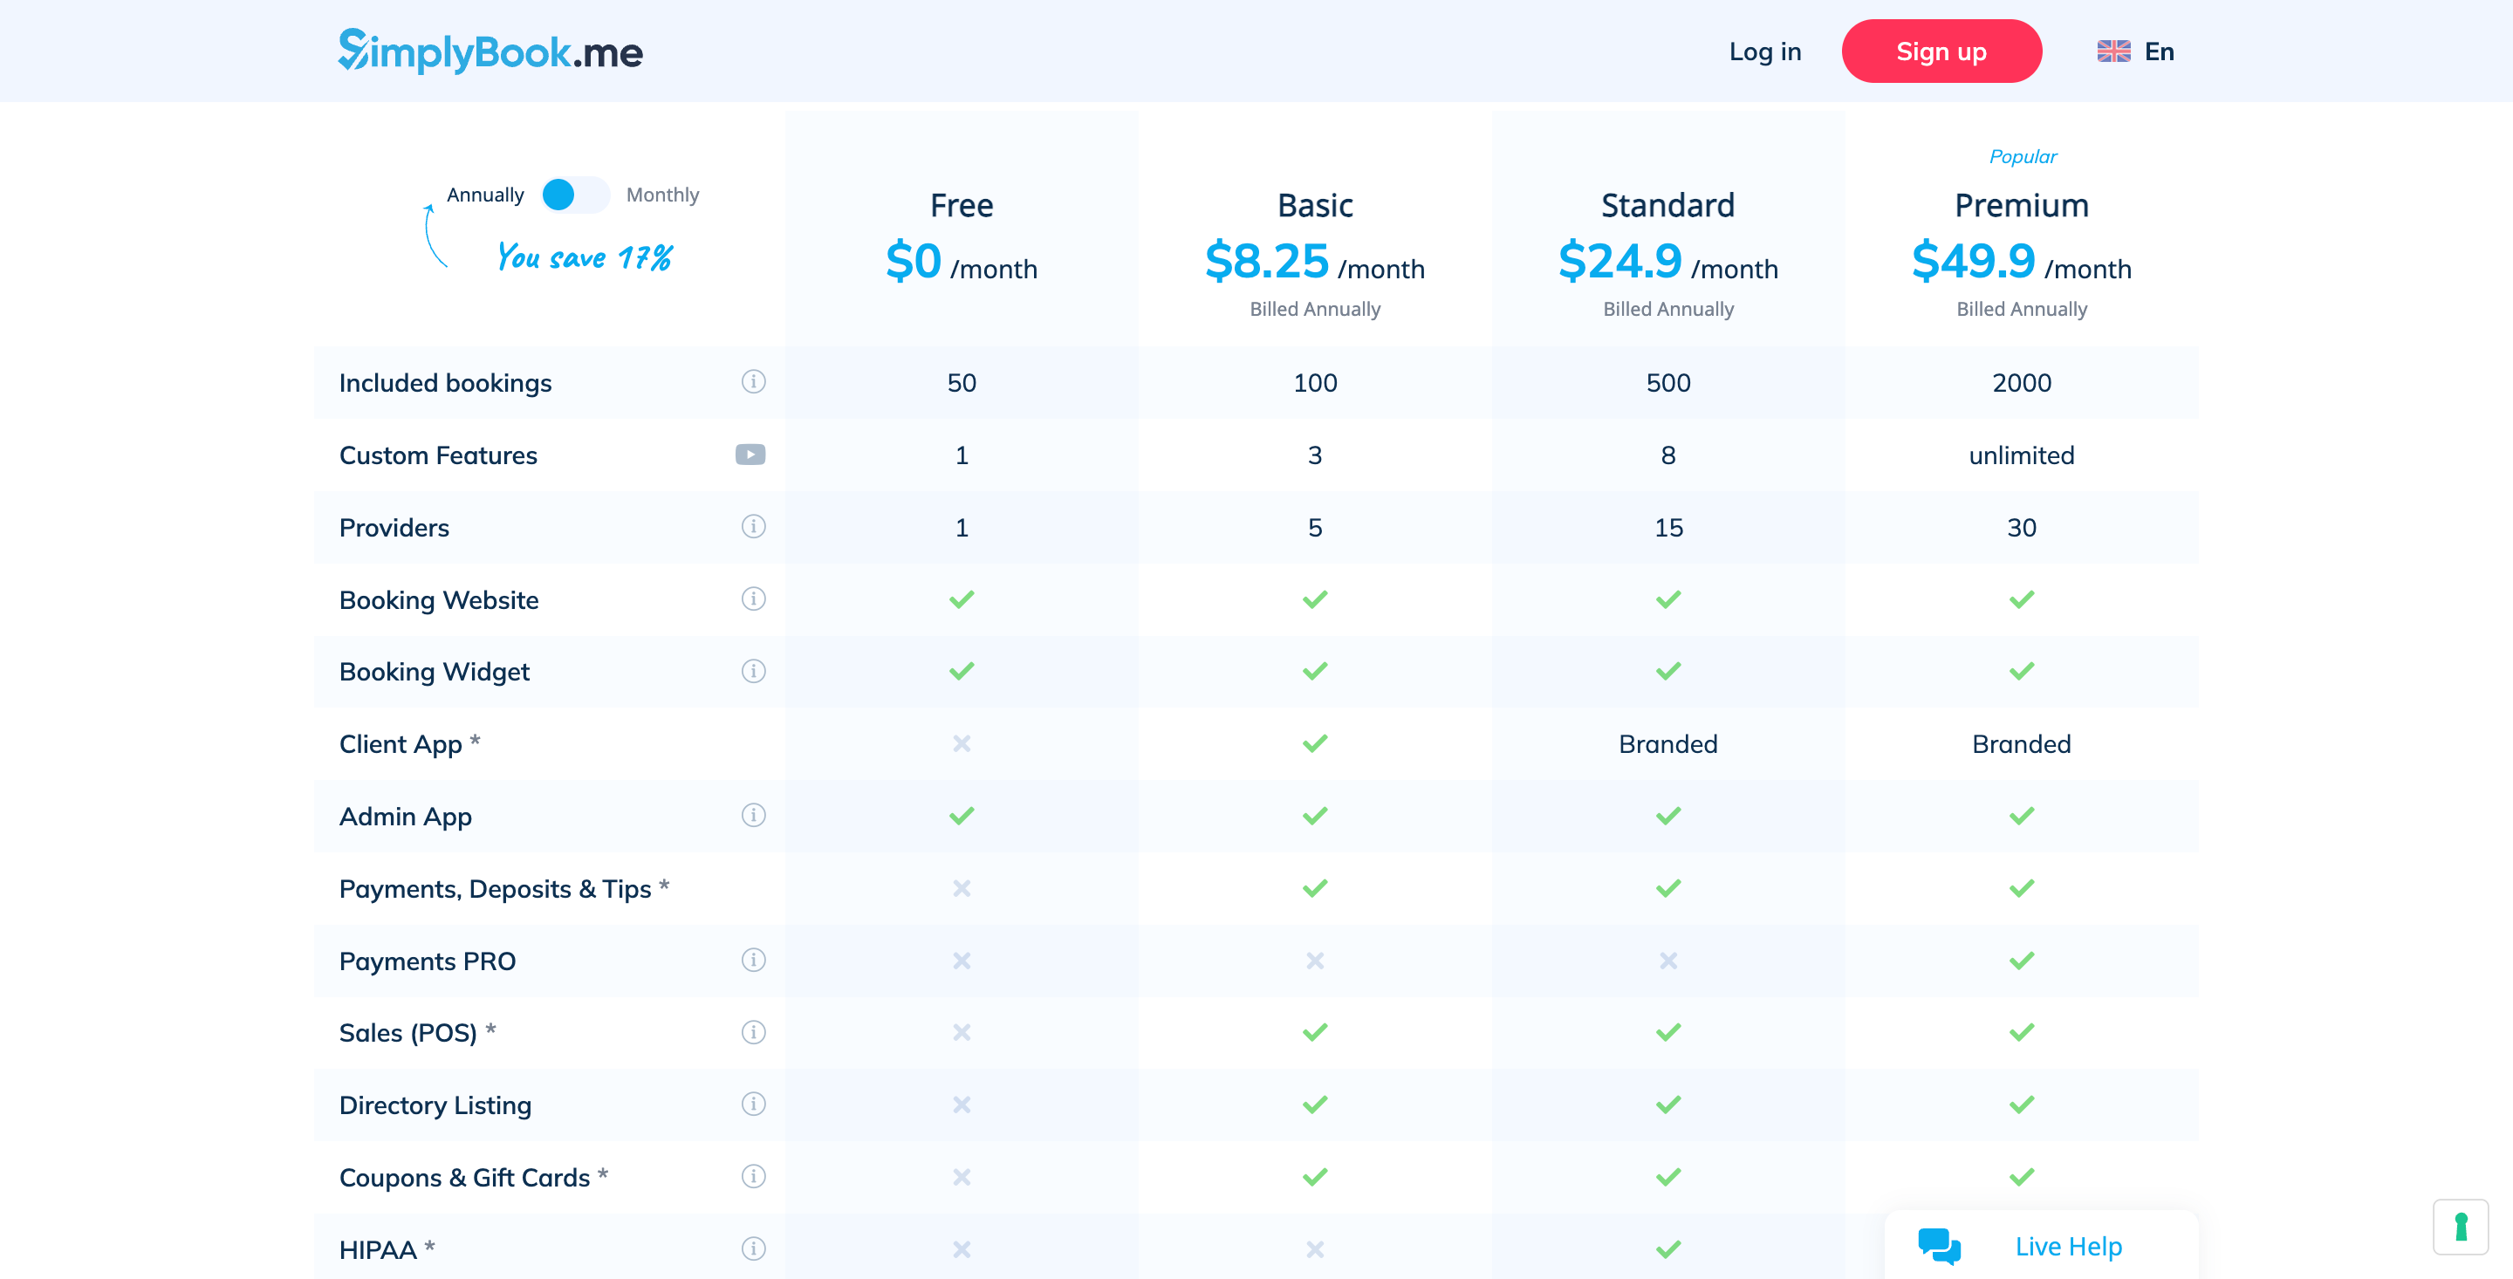Click Admin App info icon
This screenshot has height=1279, width=2513.
[x=753, y=816]
